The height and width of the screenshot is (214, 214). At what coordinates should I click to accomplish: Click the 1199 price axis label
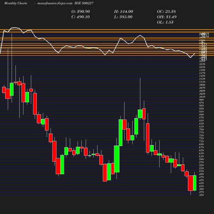point(202,70)
